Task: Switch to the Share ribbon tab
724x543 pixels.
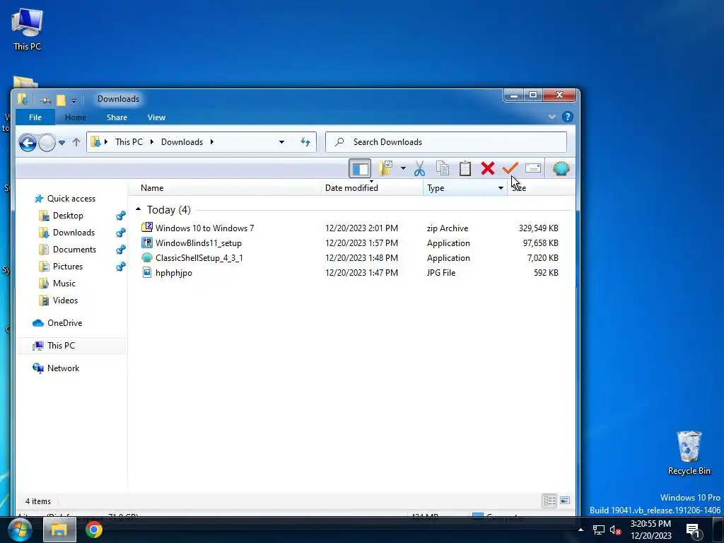Action: pos(117,117)
